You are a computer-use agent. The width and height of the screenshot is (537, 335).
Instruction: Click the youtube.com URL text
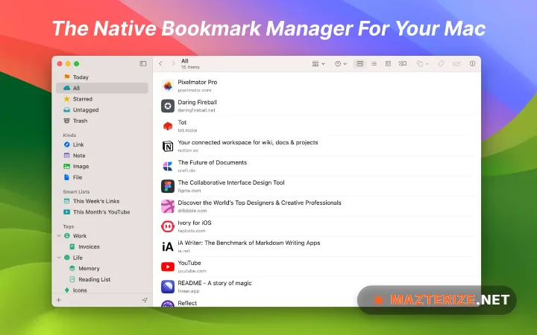tap(192, 271)
